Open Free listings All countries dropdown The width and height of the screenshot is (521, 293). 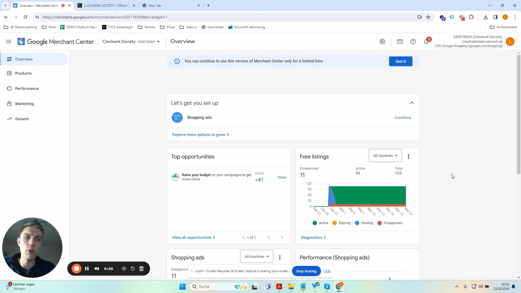[x=385, y=156]
